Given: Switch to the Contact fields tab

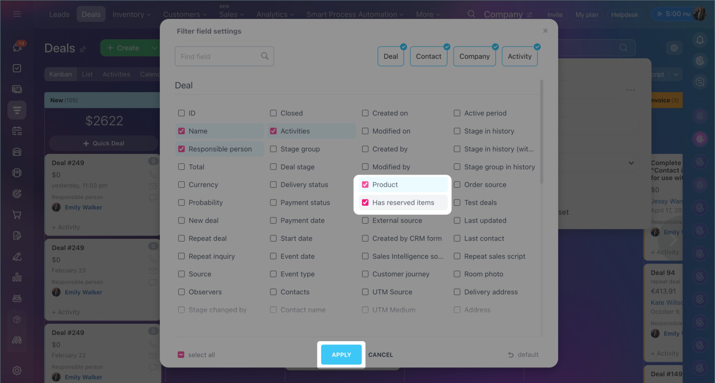Looking at the screenshot, I should click(428, 56).
